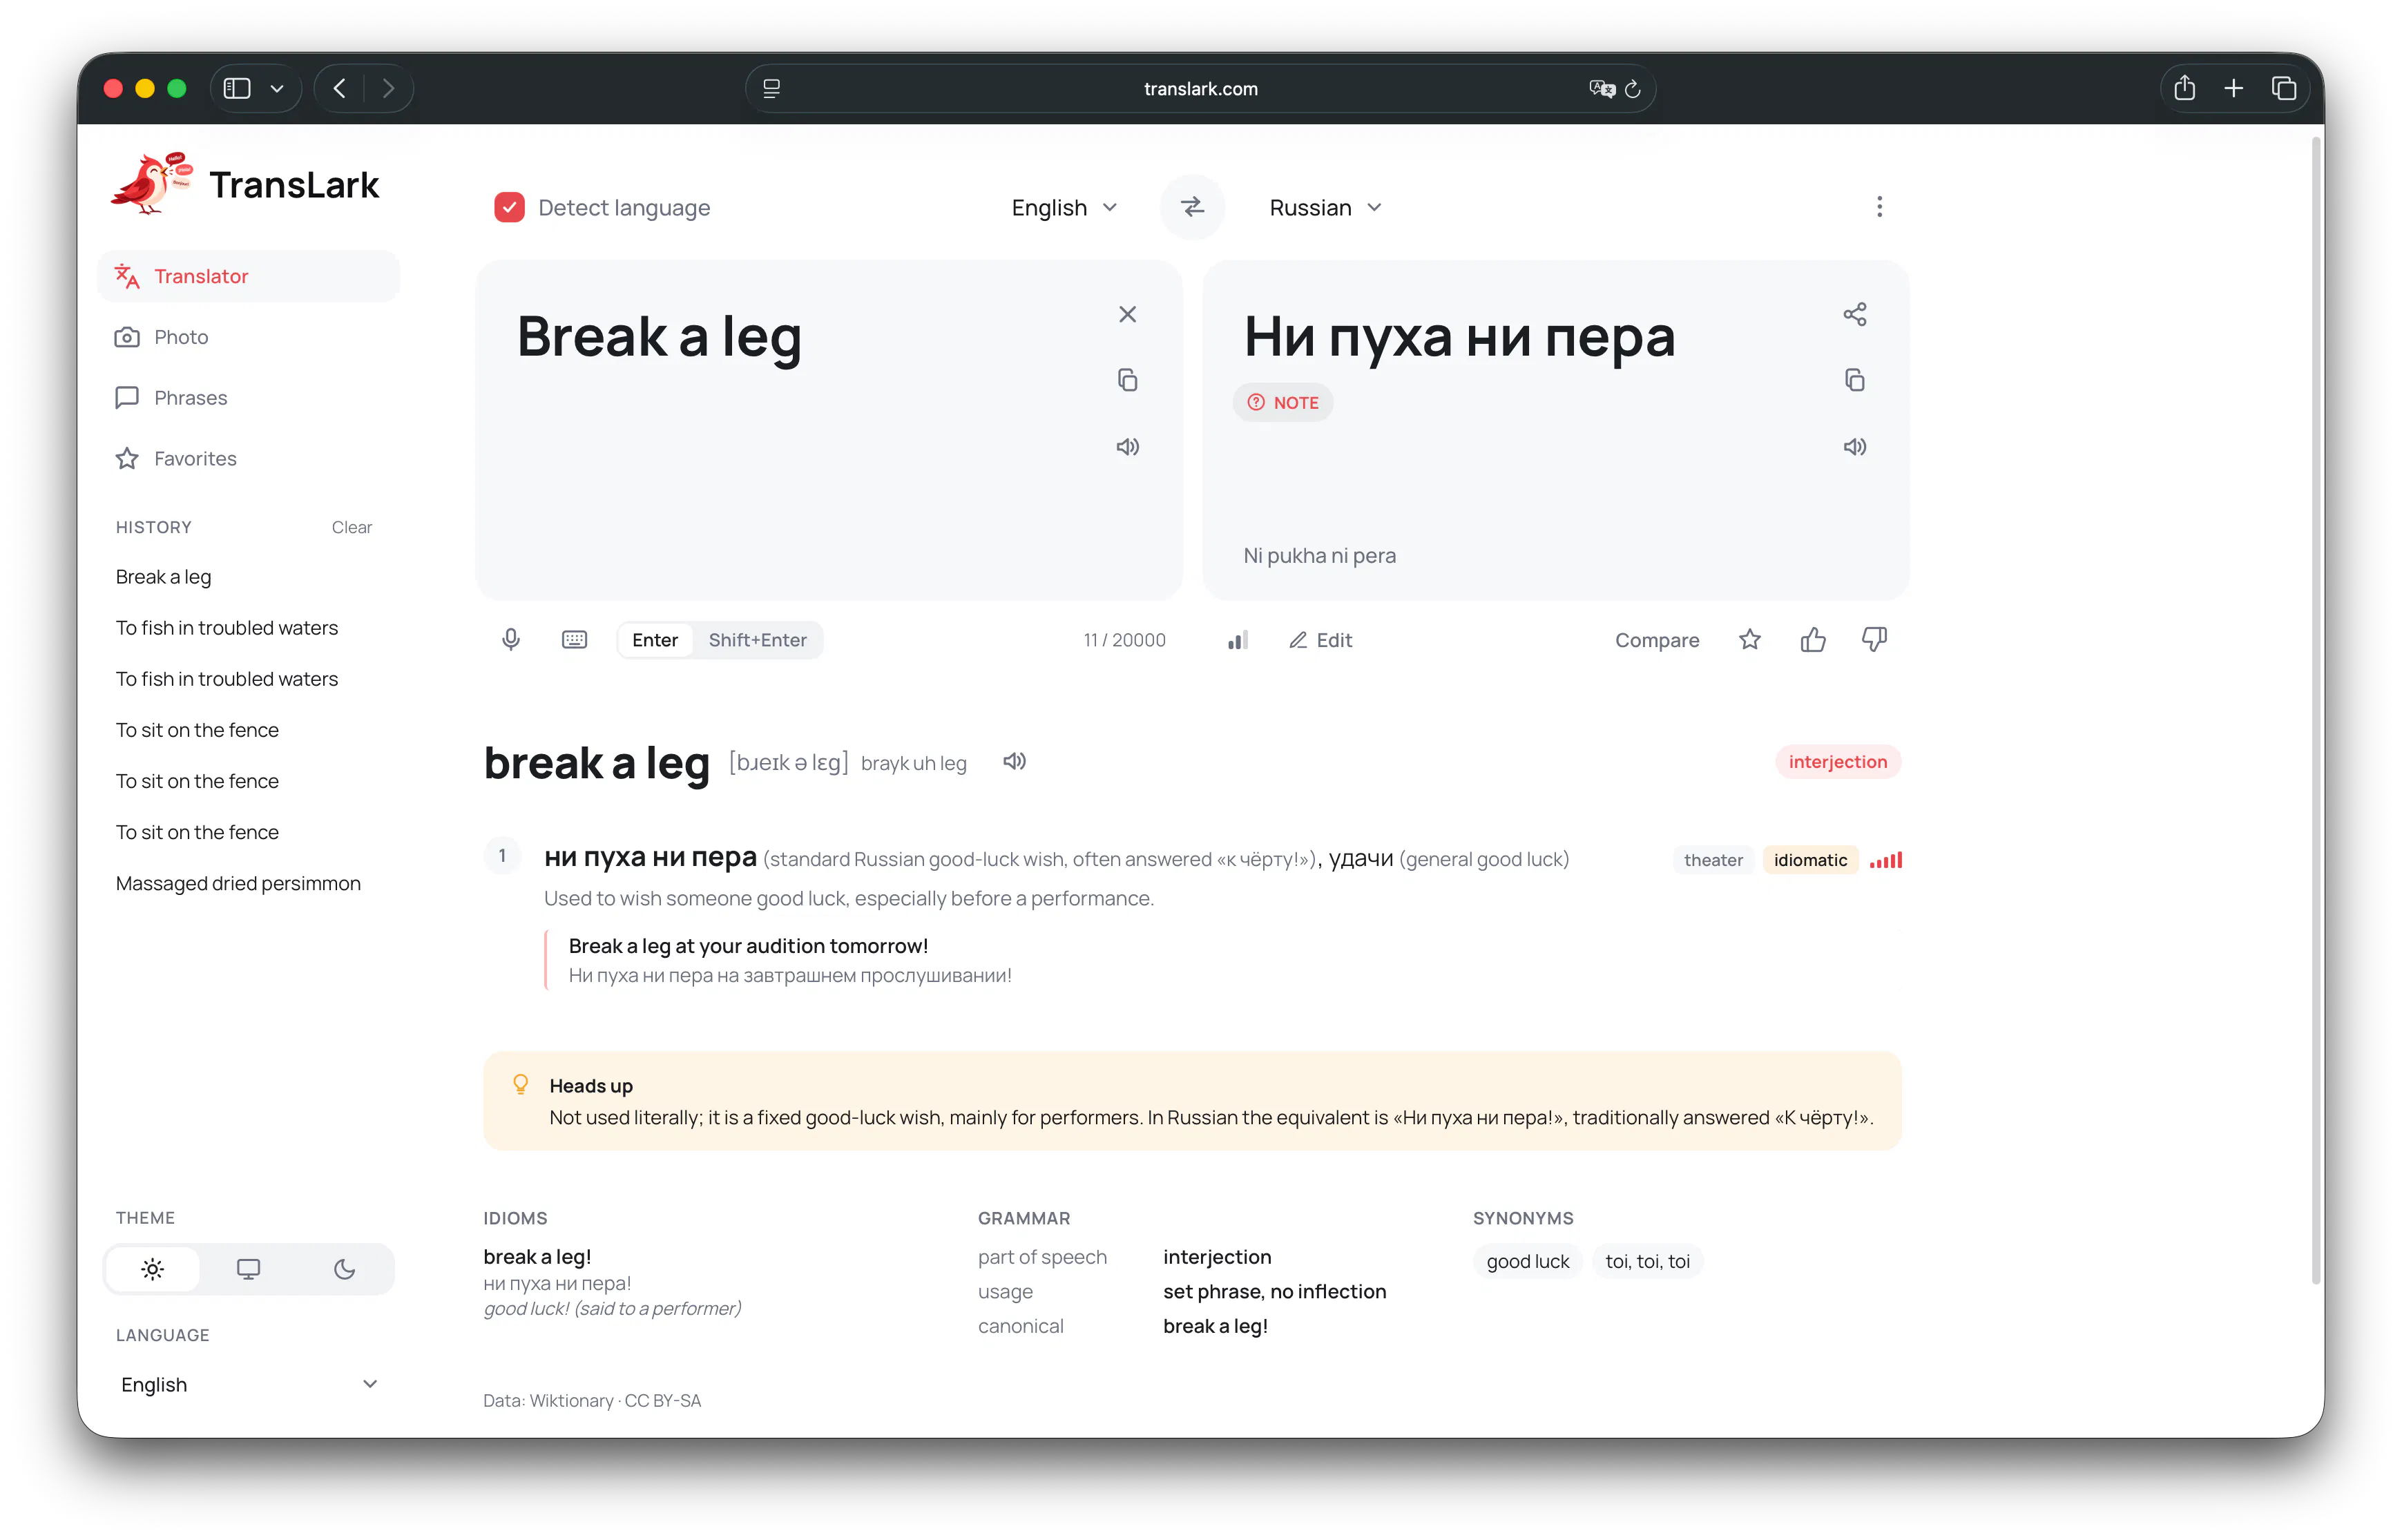
Task: Share the Russian translation
Action: click(x=1854, y=314)
